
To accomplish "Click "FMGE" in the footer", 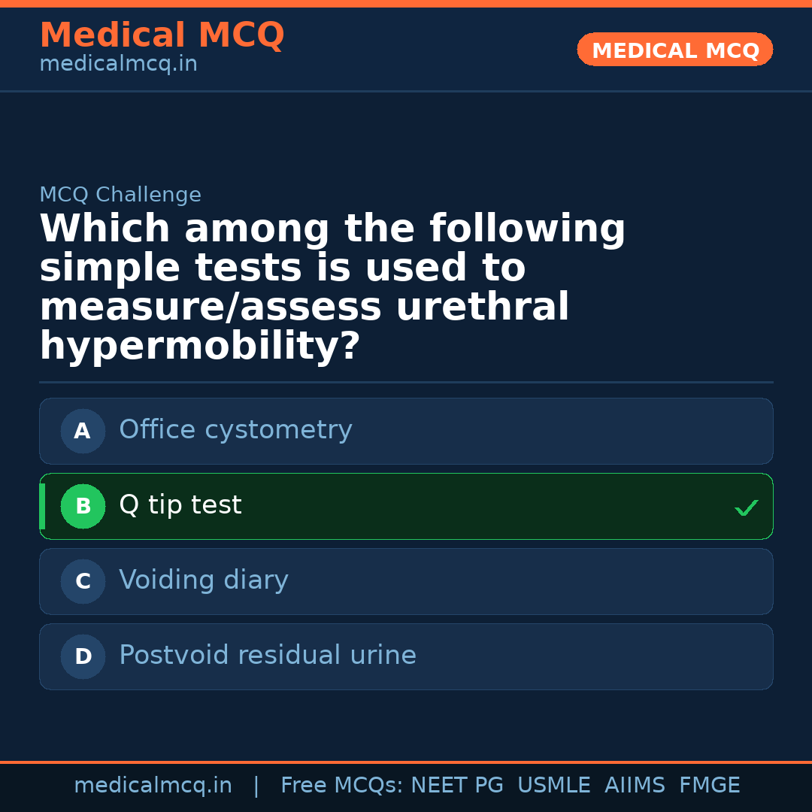I will [x=709, y=786].
